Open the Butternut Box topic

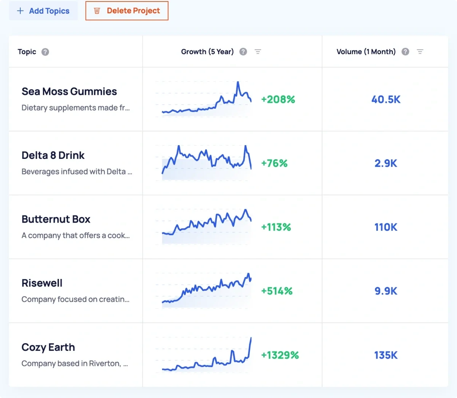click(x=56, y=219)
